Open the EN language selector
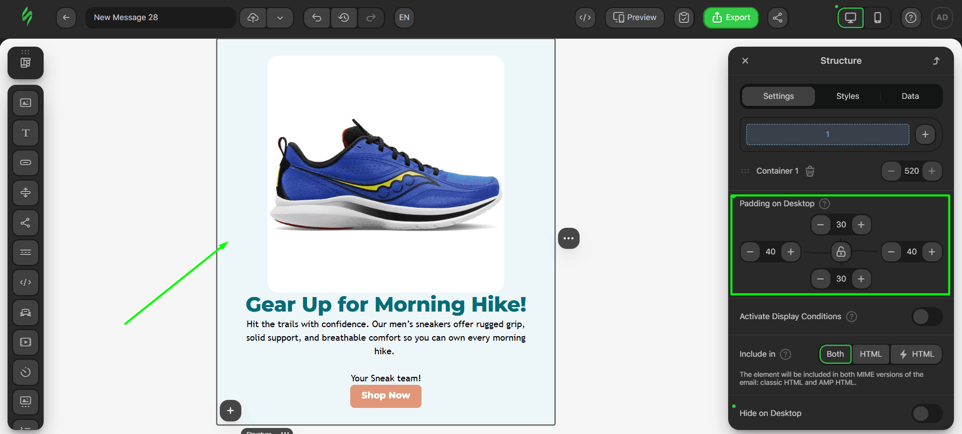The height and width of the screenshot is (434, 962). click(404, 18)
